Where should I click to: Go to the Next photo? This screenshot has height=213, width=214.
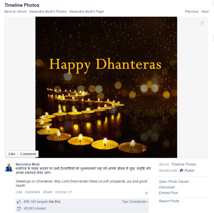205,12
